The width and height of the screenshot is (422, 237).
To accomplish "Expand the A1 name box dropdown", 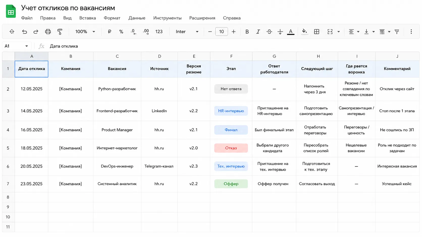I will (x=27, y=46).
